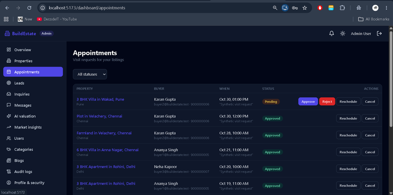Image resolution: width=393 pixels, height=195 pixels.
Task: Reschedule the 6 BHK Villa Anna Nagar appointment
Action: (348, 152)
